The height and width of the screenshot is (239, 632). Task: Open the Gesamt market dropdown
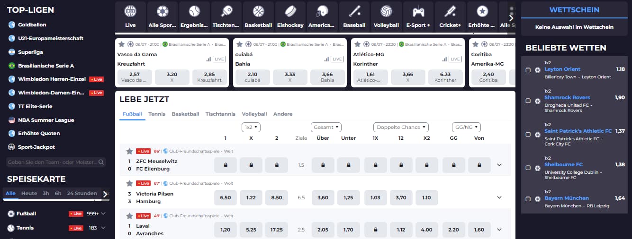pyautogui.click(x=326, y=127)
